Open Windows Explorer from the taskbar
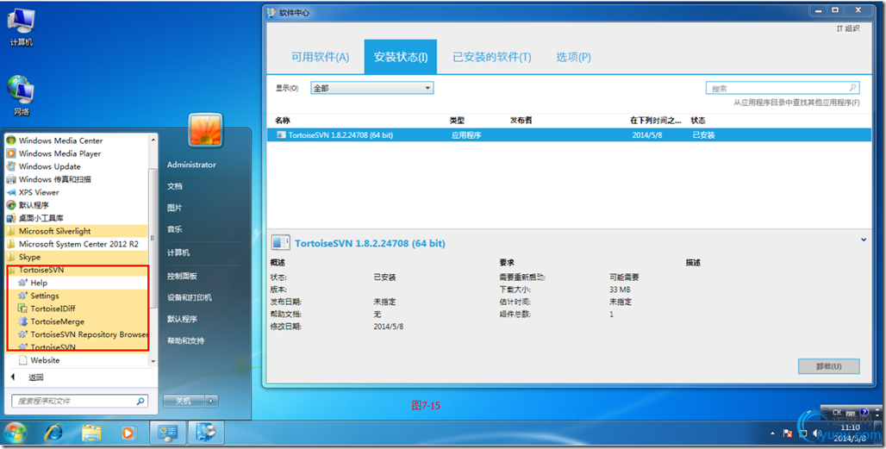This screenshot has width=886, height=449. click(91, 433)
